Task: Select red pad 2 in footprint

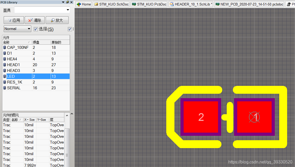Action: coord(201,117)
